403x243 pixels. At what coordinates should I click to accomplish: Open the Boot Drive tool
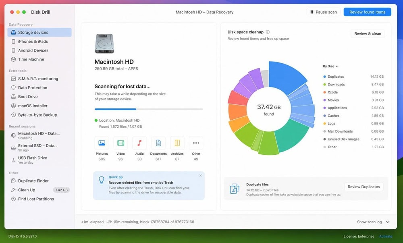(x=39, y=97)
